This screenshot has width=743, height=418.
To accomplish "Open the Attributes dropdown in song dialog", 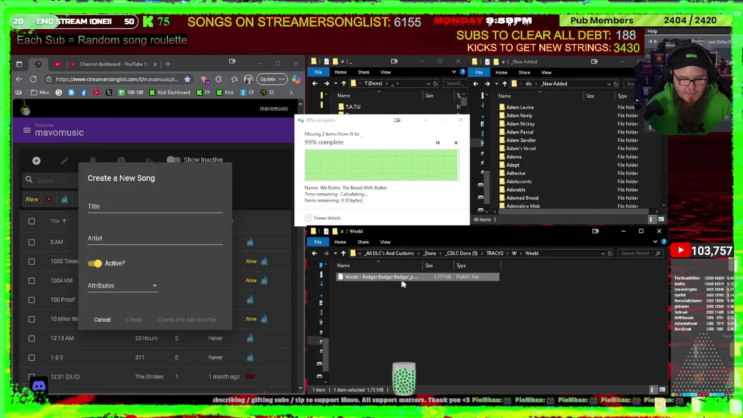I will tap(122, 286).
